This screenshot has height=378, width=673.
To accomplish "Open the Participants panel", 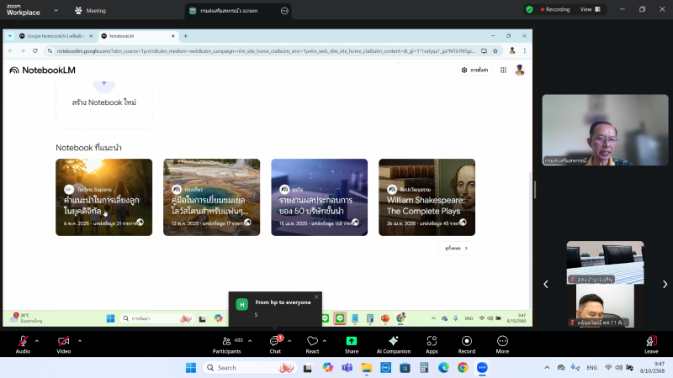I will (x=226, y=341).
